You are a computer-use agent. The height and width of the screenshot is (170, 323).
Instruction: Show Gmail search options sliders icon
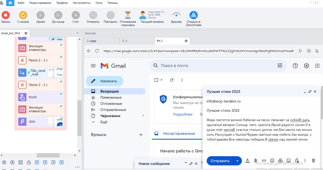click(x=280, y=66)
